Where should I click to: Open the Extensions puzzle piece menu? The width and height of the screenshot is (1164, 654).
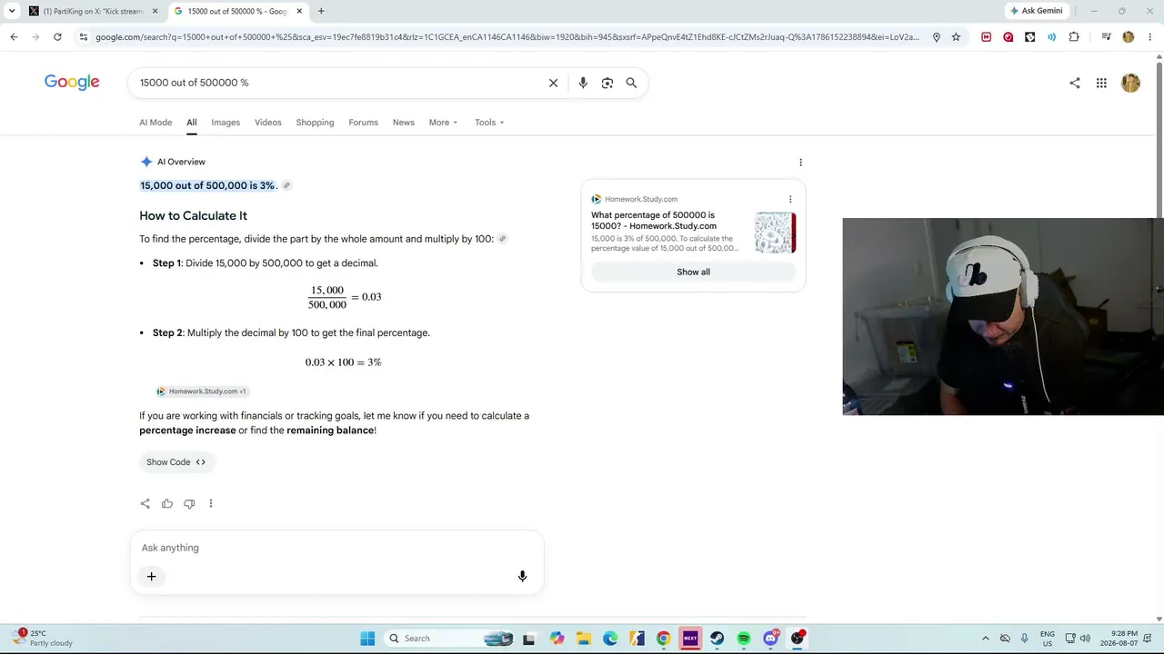coord(1074,37)
